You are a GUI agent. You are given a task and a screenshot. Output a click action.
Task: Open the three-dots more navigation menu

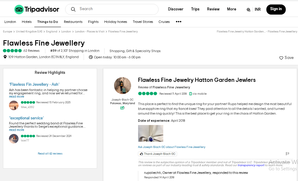coord(179,22)
